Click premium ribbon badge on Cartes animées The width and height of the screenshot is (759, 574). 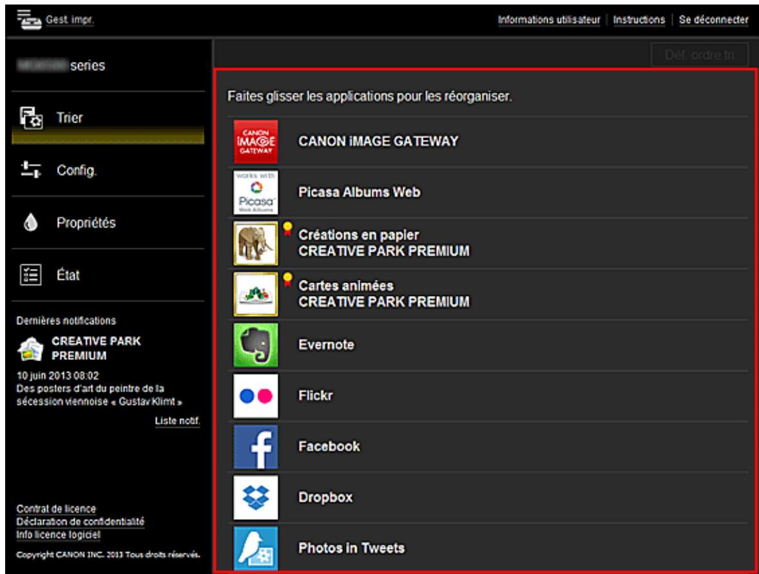[x=287, y=279]
